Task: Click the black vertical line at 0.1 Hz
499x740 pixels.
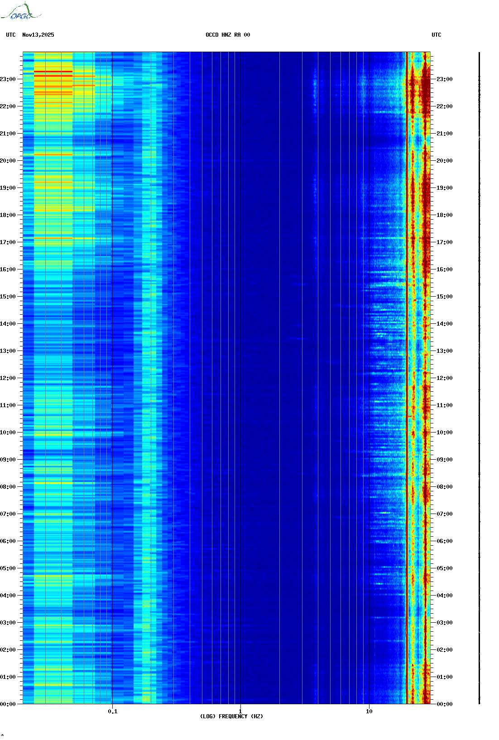Action: pos(112,378)
